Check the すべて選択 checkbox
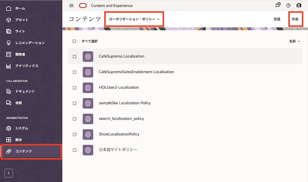This screenshot has height=182, width=308. [x=74, y=41]
